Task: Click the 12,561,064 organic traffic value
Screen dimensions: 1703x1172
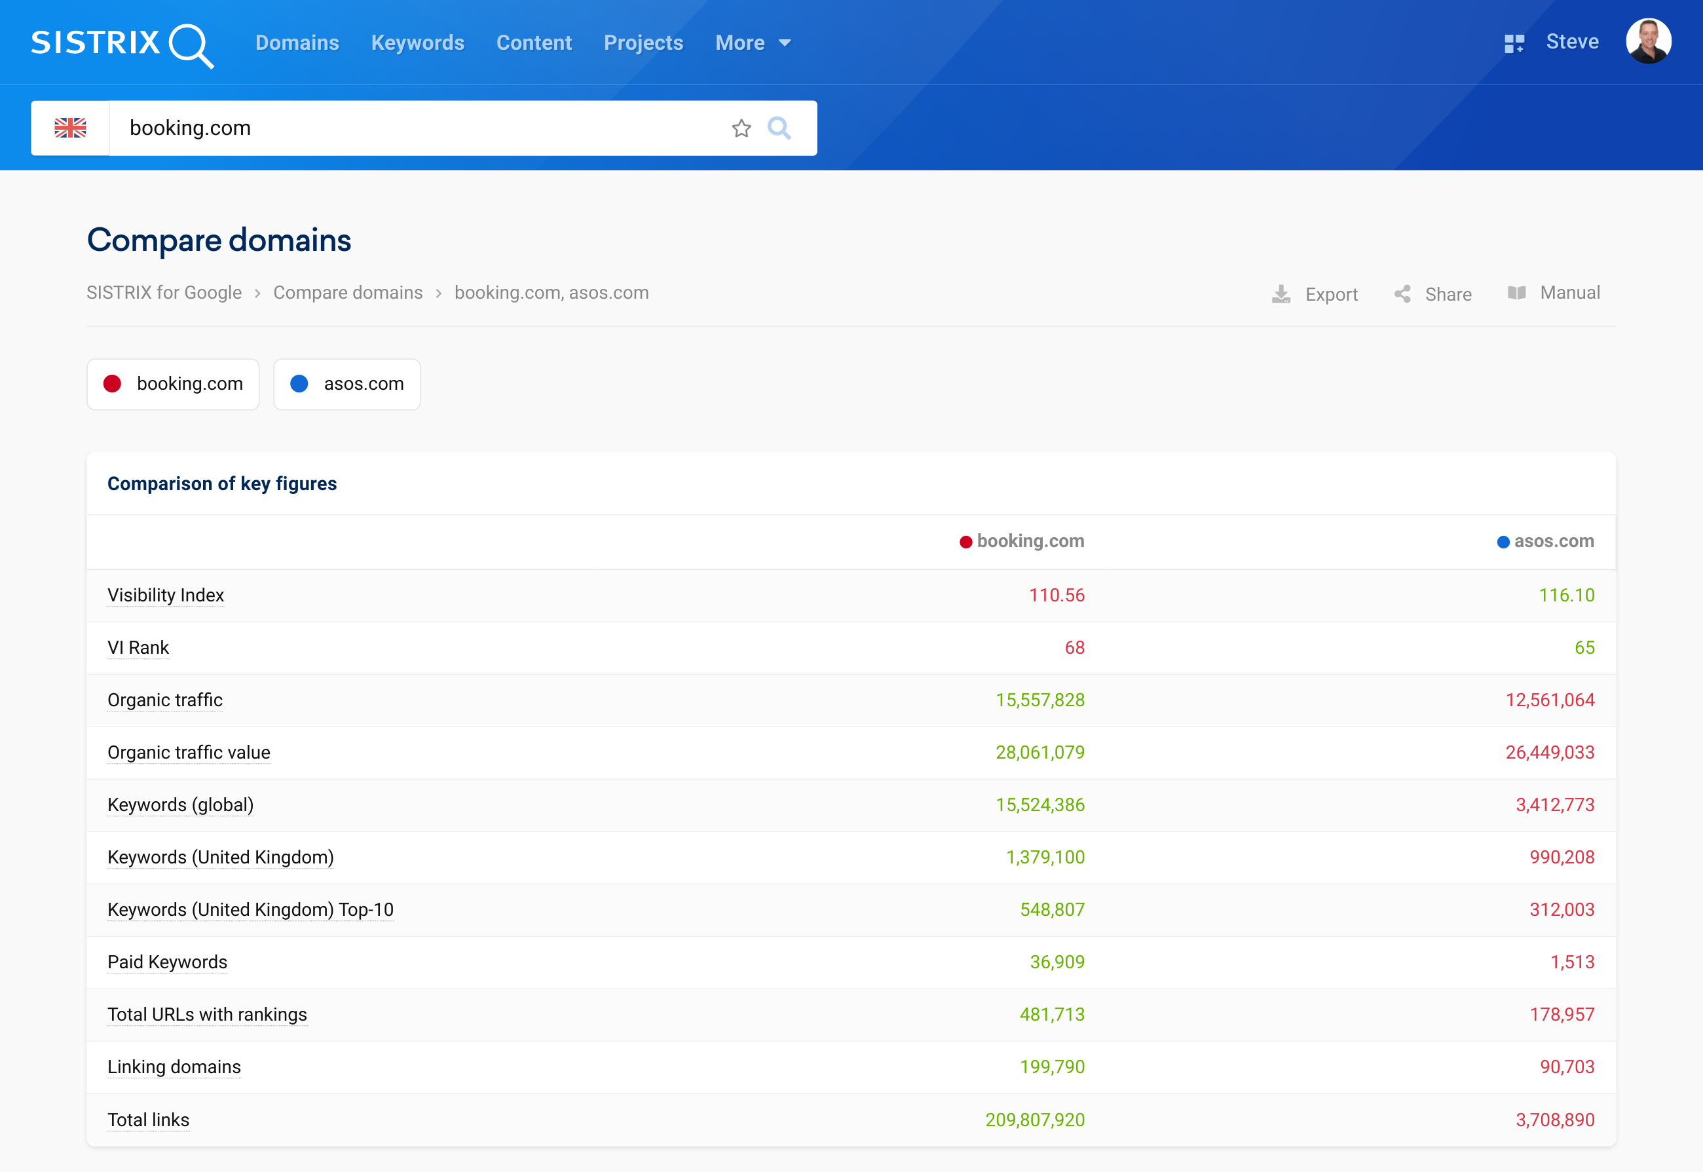Action: click(1550, 700)
